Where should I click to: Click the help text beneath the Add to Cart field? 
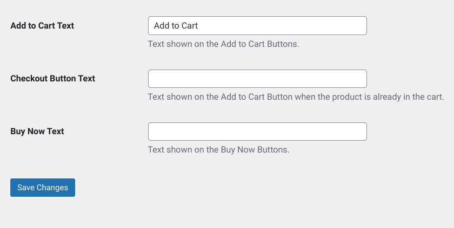click(224, 44)
